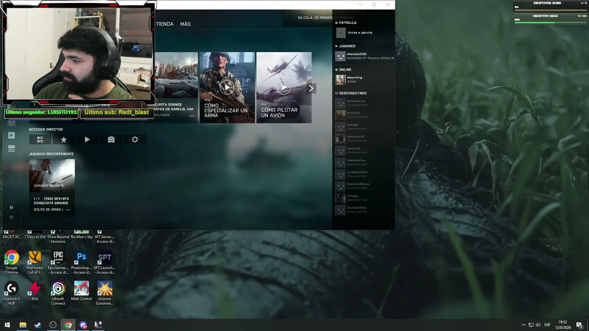The height and width of the screenshot is (331, 589).
Task: Launch Blitz desktop shortcut
Action: pos(35,291)
